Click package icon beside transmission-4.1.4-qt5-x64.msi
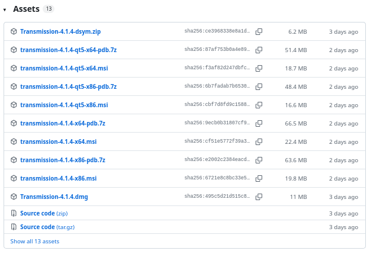370x254 pixels. pyautogui.click(x=14, y=68)
